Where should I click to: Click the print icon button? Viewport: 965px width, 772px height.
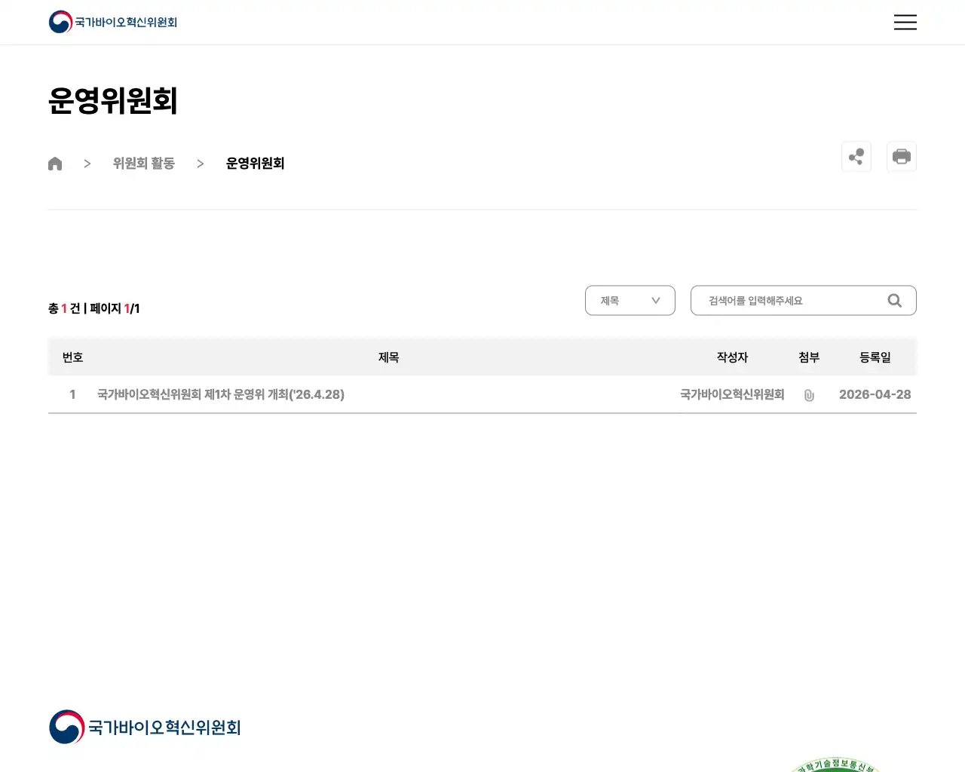[902, 157]
